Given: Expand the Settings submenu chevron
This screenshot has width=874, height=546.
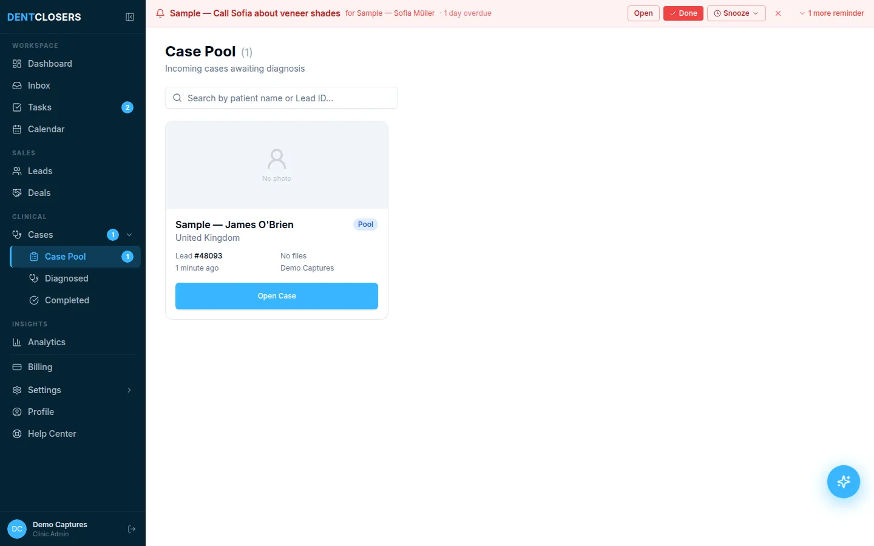Looking at the screenshot, I should (x=129, y=390).
